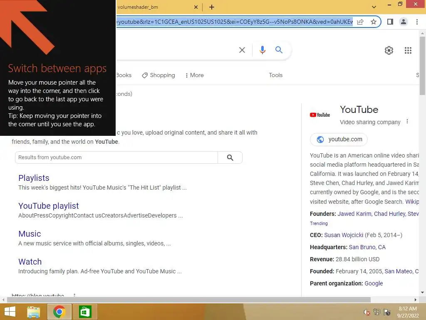Open the Windows Start button

(10, 312)
